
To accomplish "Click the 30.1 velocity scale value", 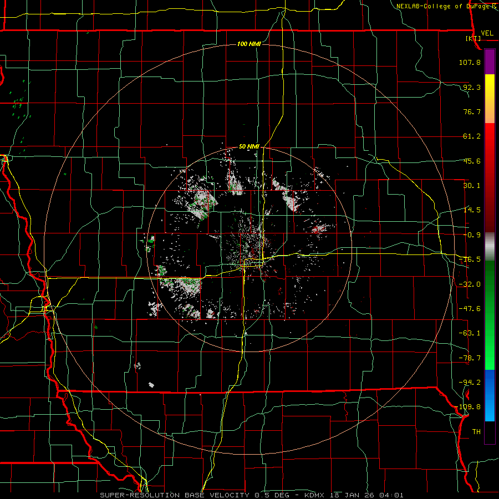I will click(x=472, y=186).
